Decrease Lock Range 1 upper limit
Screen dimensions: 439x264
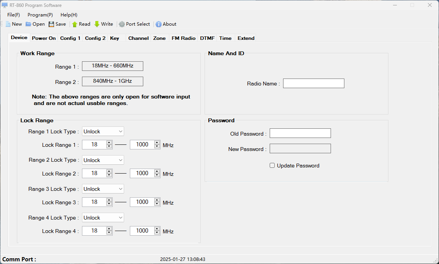point(157,146)
